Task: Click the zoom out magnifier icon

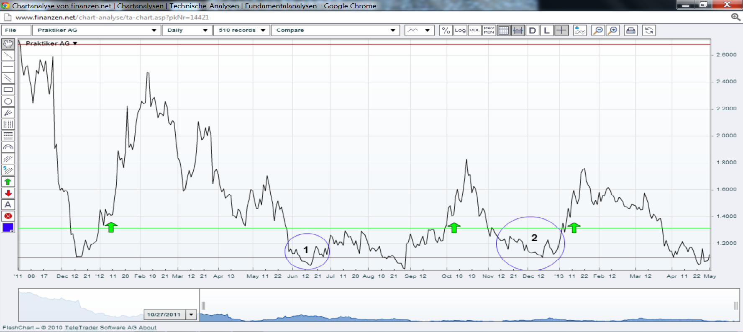Action: [x=598, y=31]
